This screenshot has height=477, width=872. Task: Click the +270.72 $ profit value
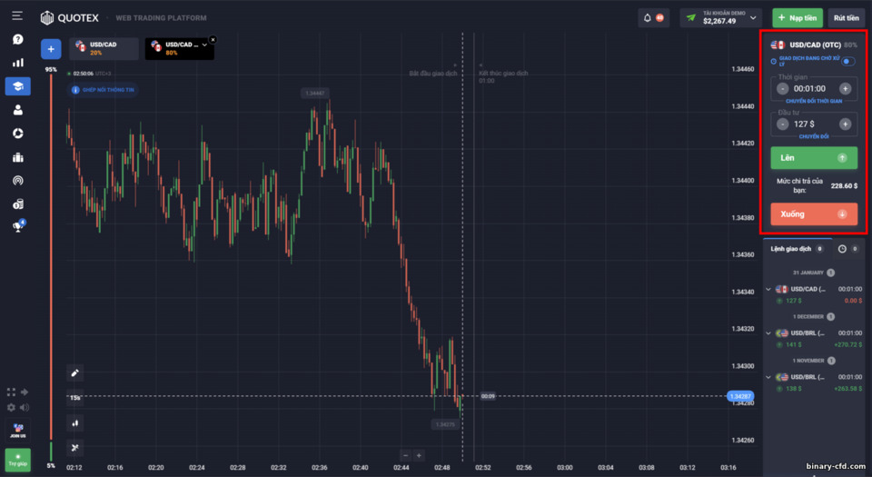848,344
